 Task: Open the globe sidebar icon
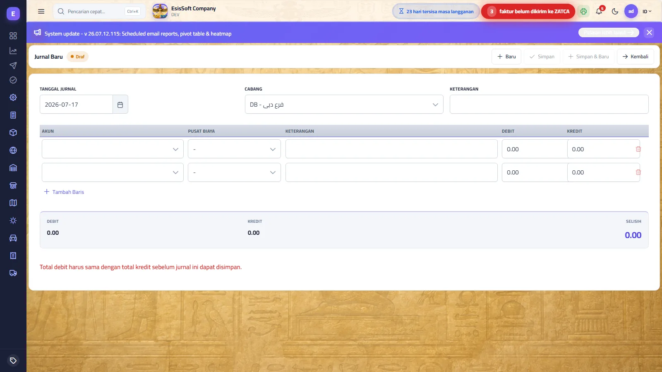(x=13, y=150)
